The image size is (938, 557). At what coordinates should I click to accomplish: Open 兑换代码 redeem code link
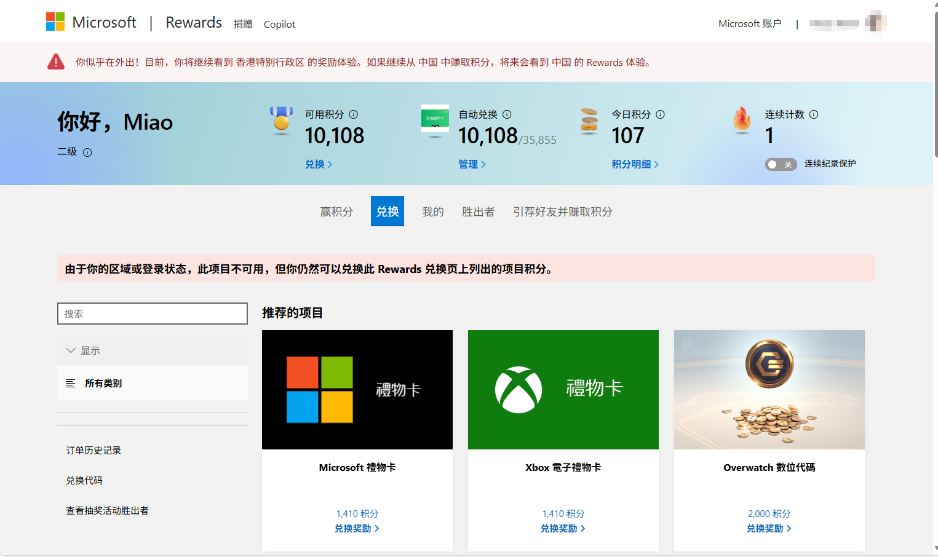pyautogui.click(x=84, y=481)
